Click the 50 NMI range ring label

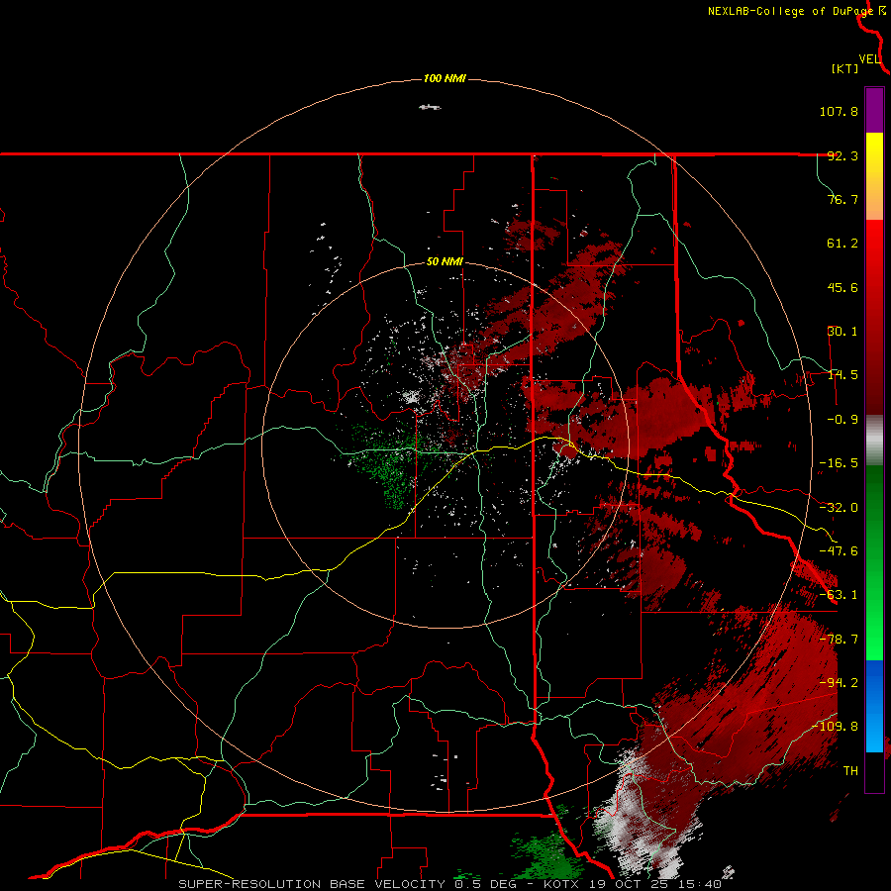point(445,262)
